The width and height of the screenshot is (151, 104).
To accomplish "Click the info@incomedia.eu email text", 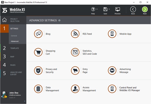I will [15, 95].
